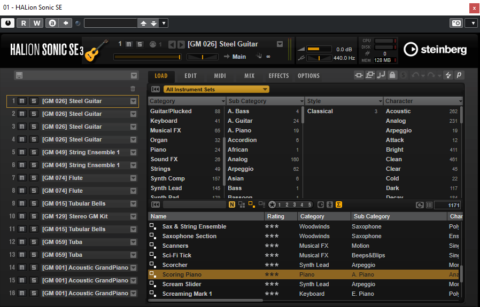
Task: Sort results by Rating column header
Action: tap(281, 216)
